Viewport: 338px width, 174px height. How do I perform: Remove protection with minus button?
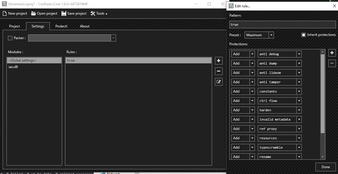332,63
